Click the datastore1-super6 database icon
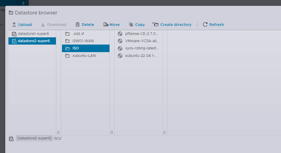Screen dimensions: 281x153 tap(14, 34)
